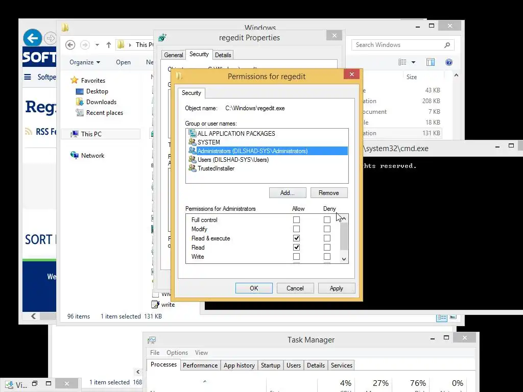
Task: Open the Organize dropdown menu
Action: 85,62
